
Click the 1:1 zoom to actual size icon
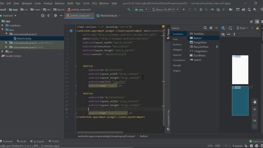(x=255, y=120)
